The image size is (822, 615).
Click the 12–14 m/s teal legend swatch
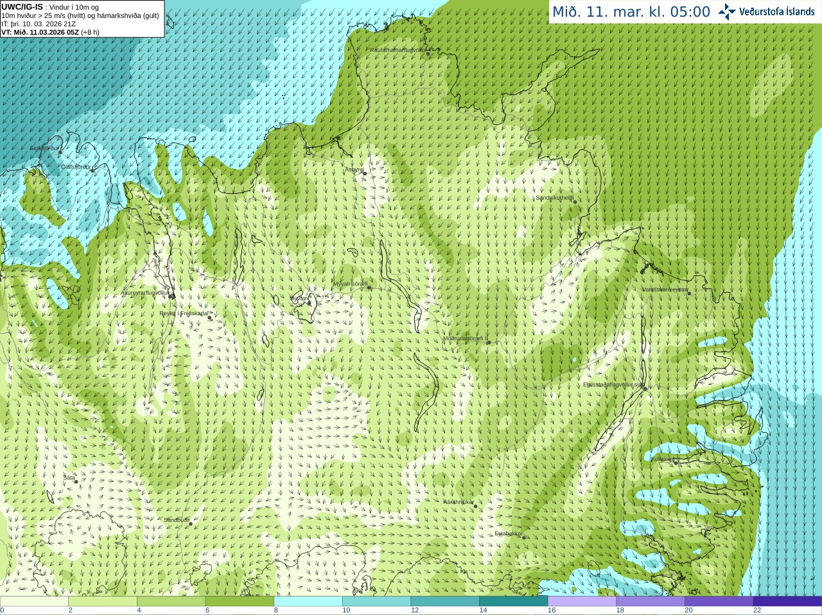(445, 602)
